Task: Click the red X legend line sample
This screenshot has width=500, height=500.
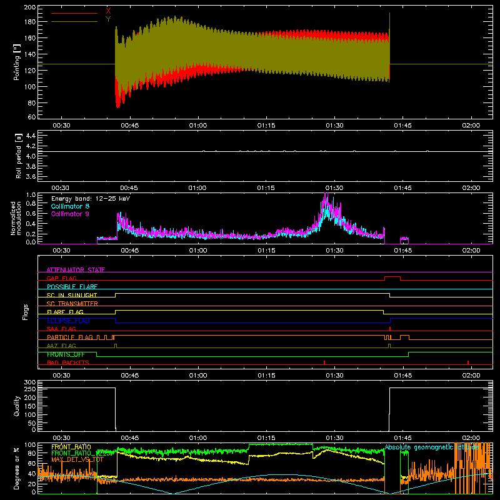Action: coord(74,13)
